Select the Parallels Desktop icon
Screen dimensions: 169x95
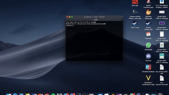(x=148, y=67)
